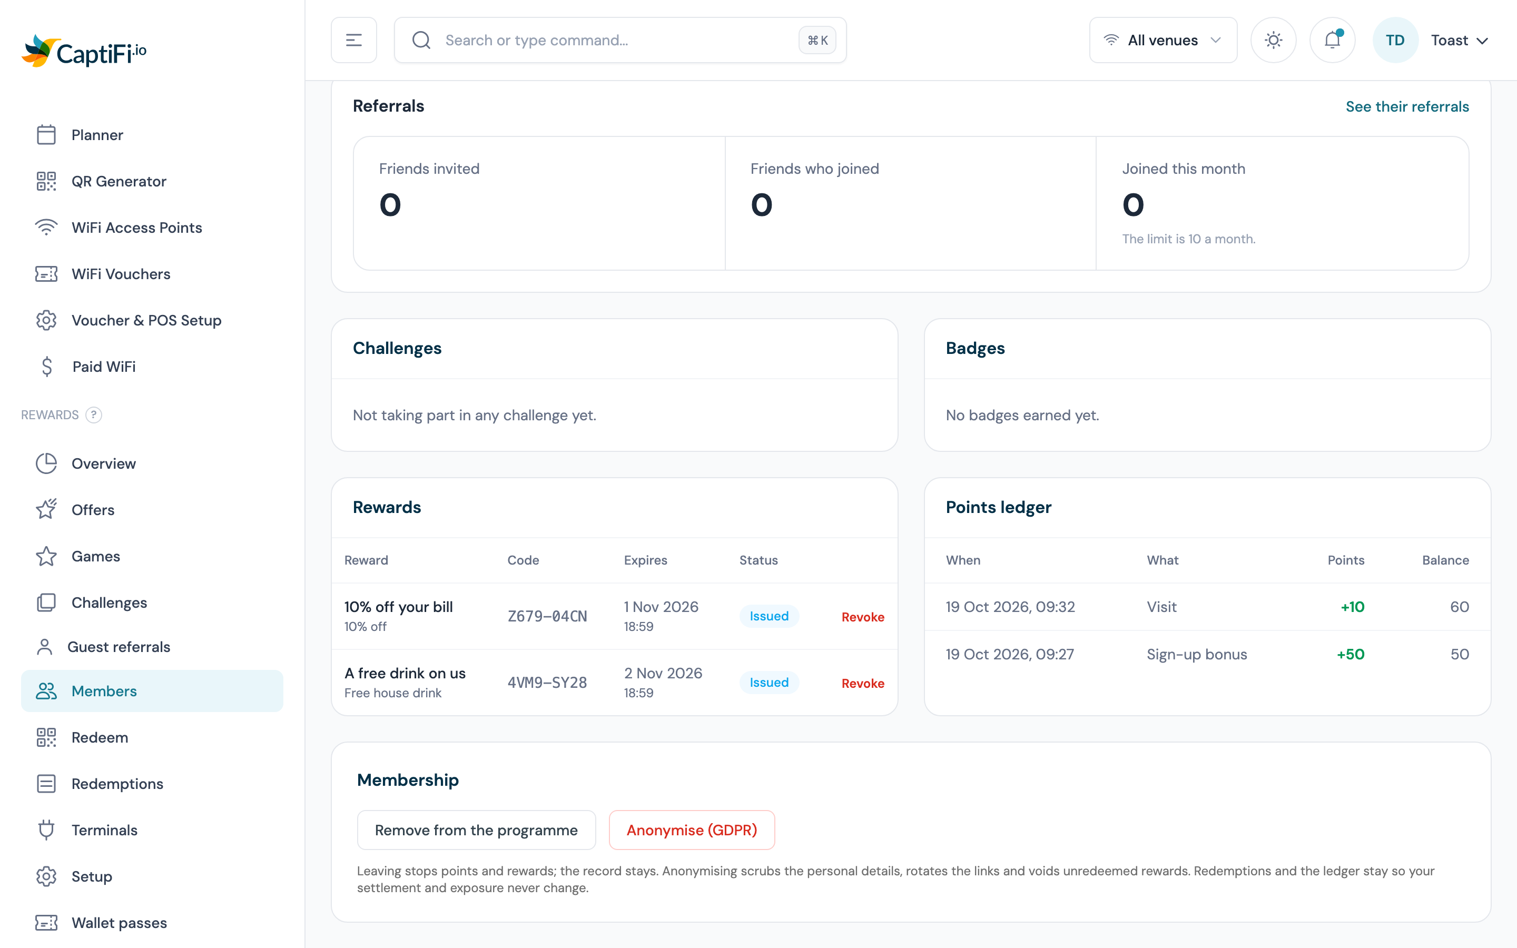
Task: Click the Visit ledger entry
Action: click(1207, 607)
